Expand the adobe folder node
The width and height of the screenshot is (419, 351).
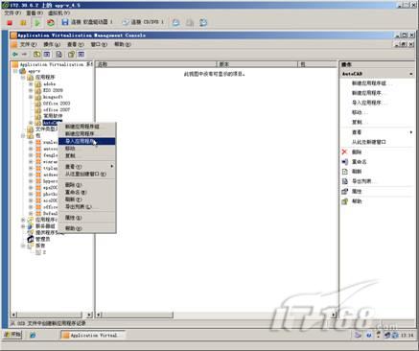pyautogui.click(x=31, y=84)
